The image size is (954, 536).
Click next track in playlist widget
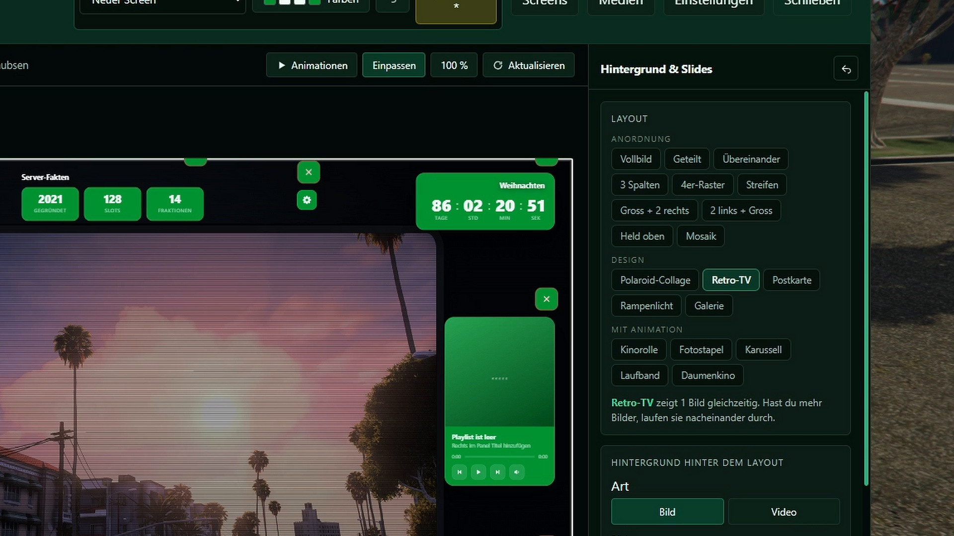click(x=497, y=472)
